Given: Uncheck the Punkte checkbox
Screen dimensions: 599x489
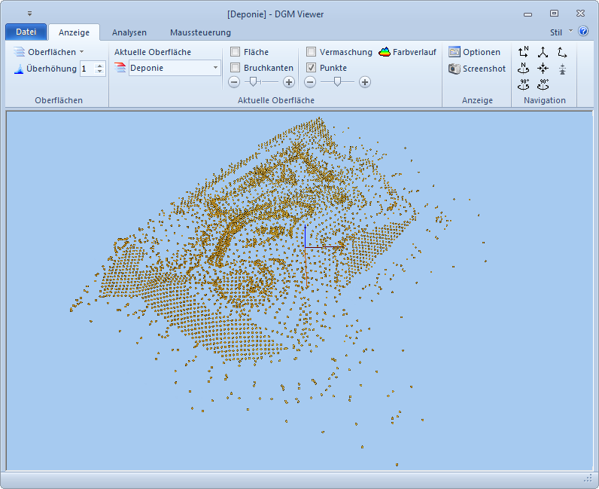Looking at the screenshot, I should (312, 68).
